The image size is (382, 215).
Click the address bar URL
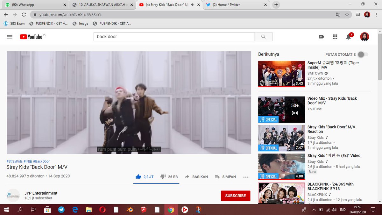click(x=71, y=15)
